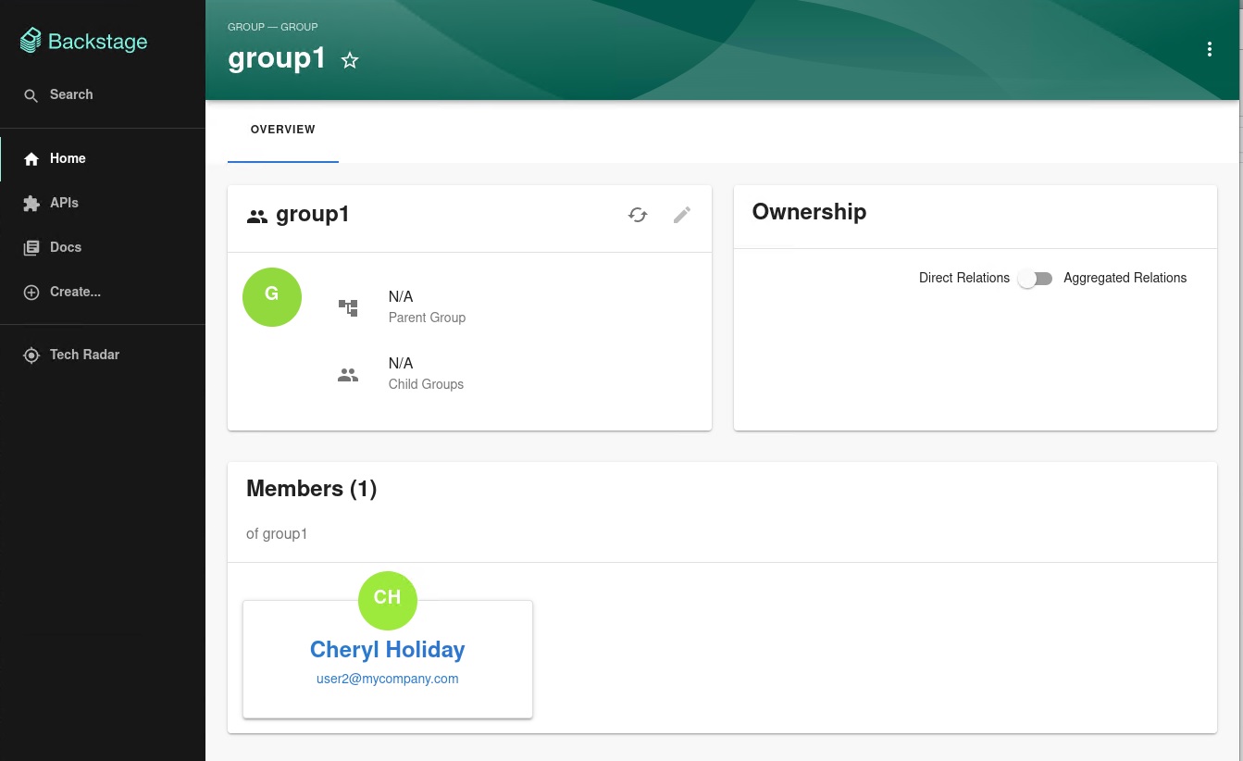Open the Cheryl Holiday member link
Screen dimensions: 1243x761
click(387, 650)
